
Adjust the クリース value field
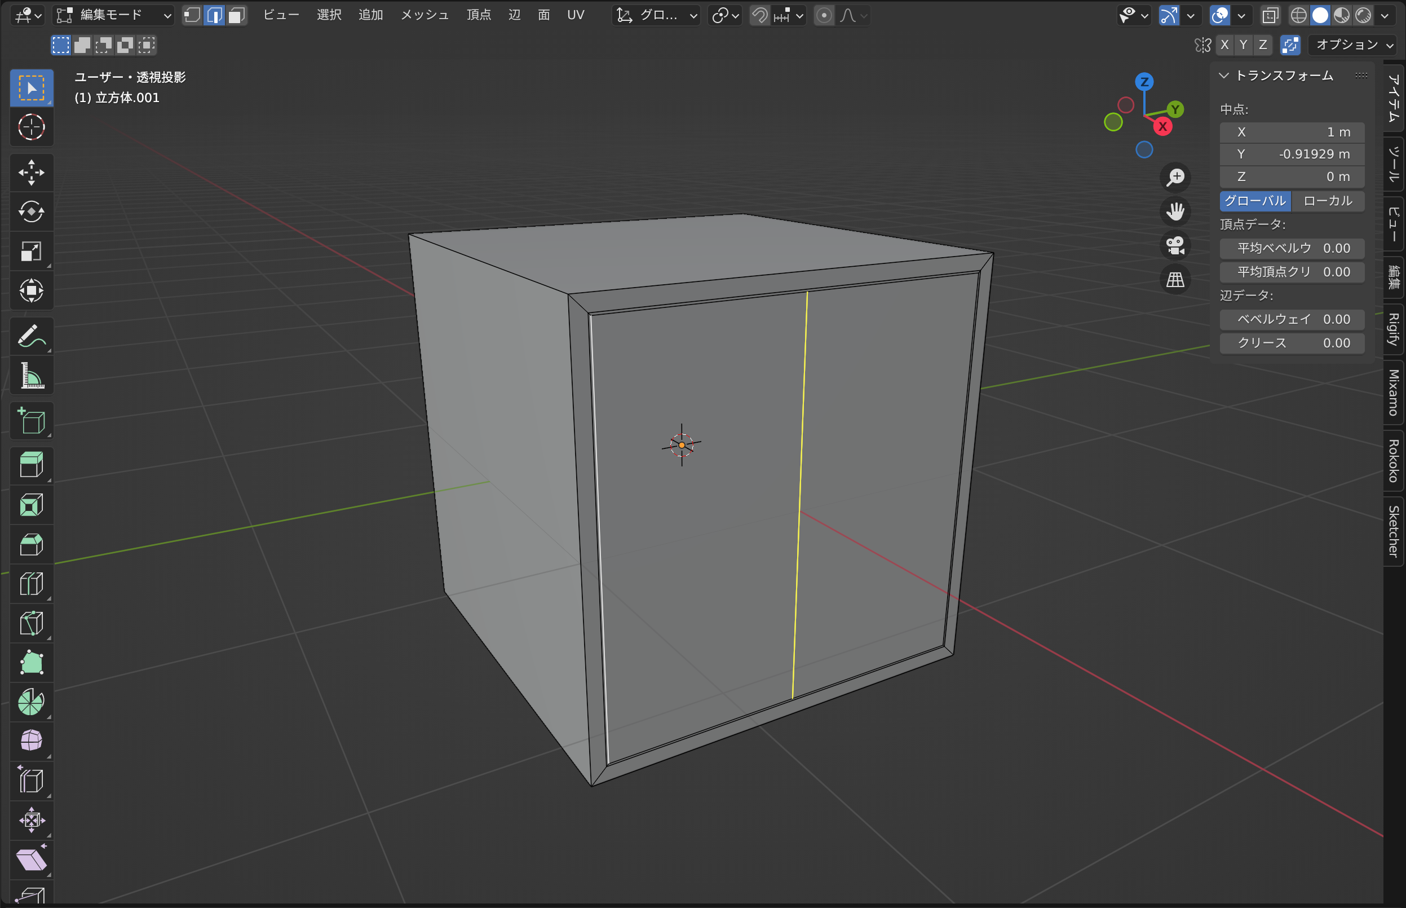[1292, 342]
